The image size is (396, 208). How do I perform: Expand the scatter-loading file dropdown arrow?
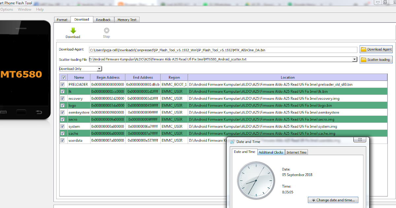(355, 59)
